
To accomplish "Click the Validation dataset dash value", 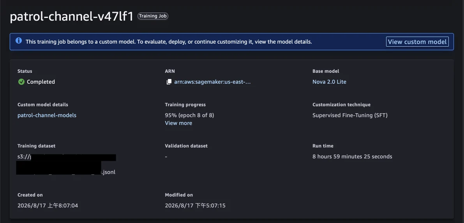I will pos(166,157).
